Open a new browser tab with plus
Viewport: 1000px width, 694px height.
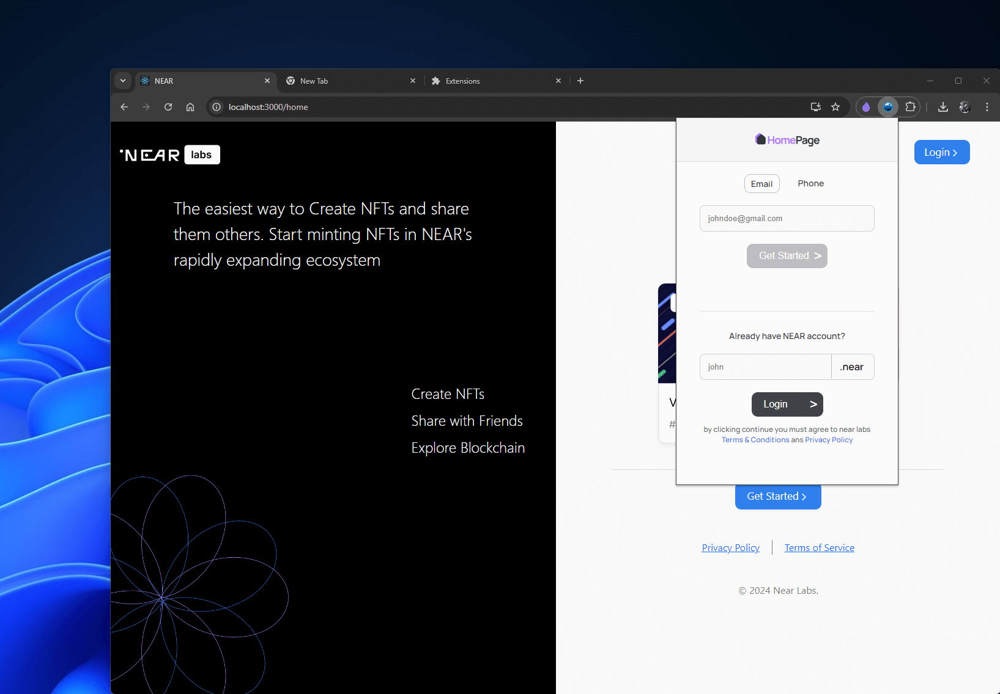(x=580, y=81)
